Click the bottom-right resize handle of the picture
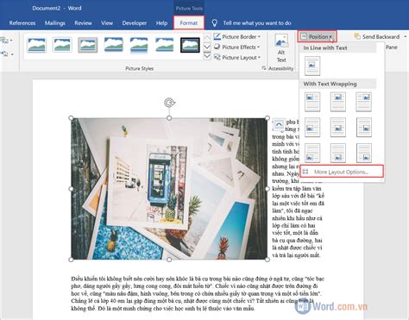This screenshot has width=409, height=320. [x=267, y=260]
